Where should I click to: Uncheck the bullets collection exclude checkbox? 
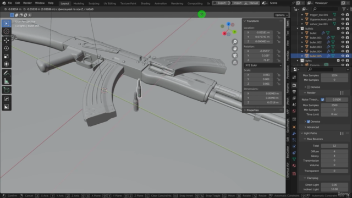click(338, 29)
